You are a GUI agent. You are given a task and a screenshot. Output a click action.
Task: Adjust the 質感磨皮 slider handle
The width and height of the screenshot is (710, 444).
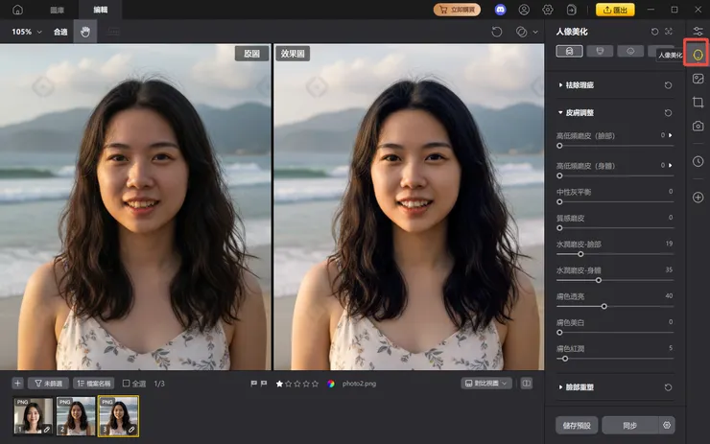tap(559, 228)
